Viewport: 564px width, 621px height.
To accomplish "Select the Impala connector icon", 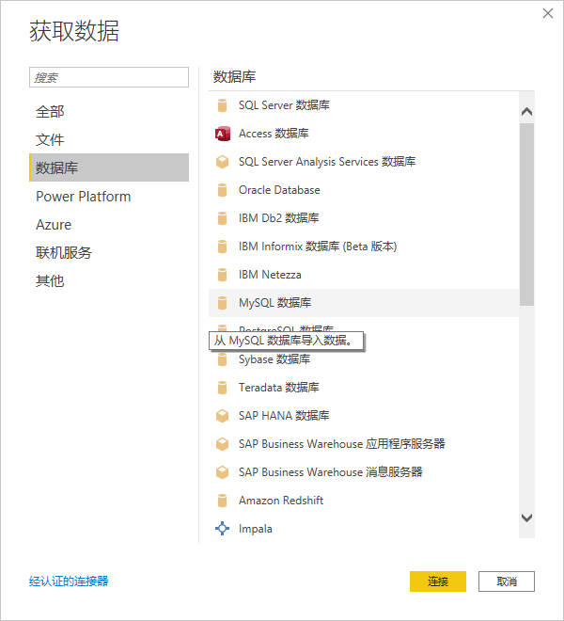I will (223, 529).
